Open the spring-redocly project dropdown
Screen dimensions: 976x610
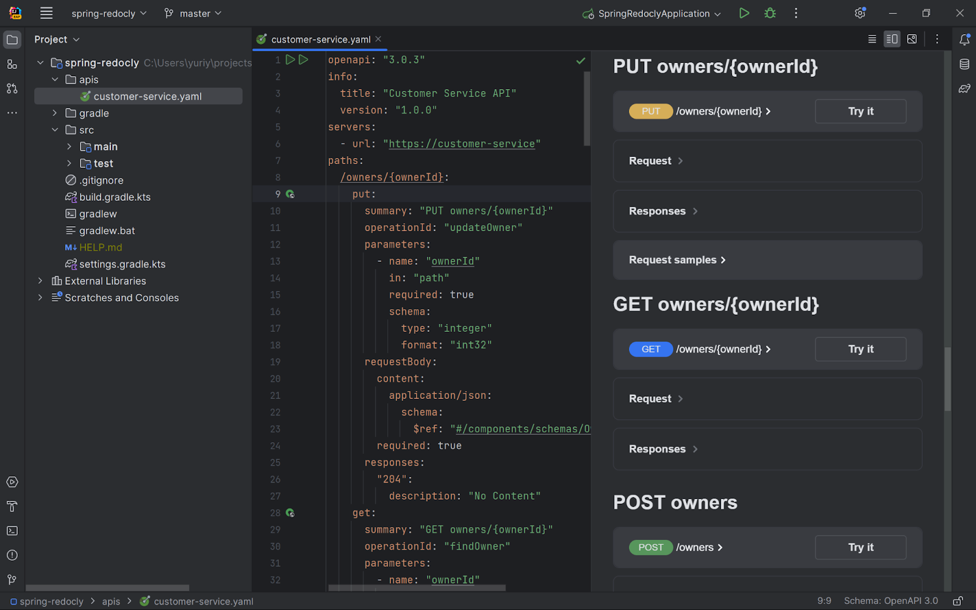pyautogui.click(x=109, y=13)
